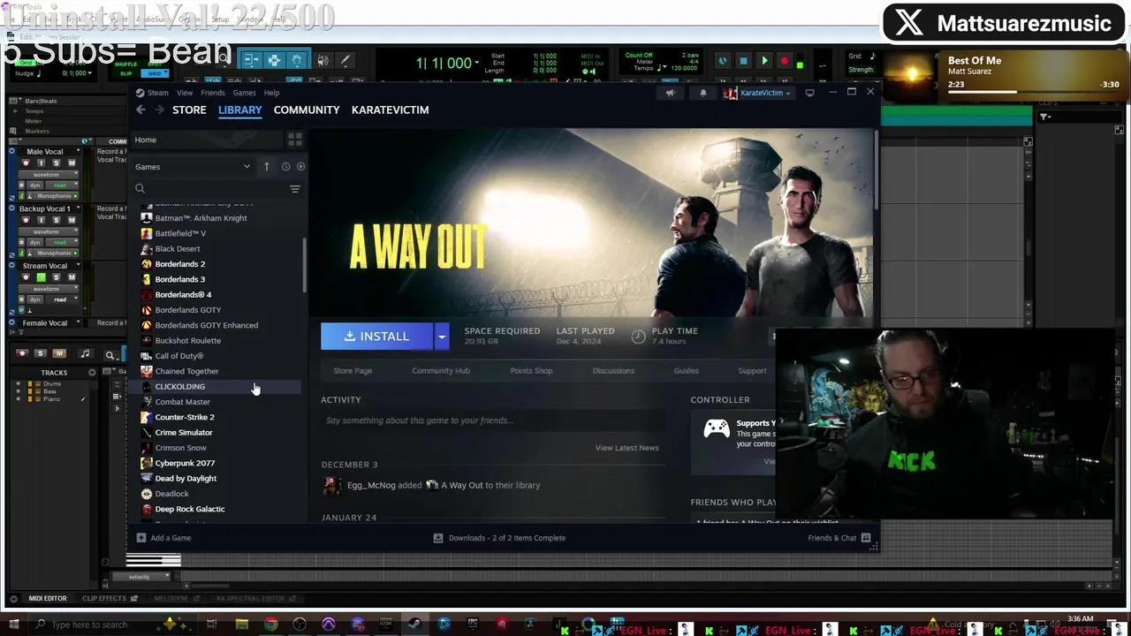This screenshot has width=1131, height=636.
Task: Open library advanced filter options icon
Action: tap(295, 188)
